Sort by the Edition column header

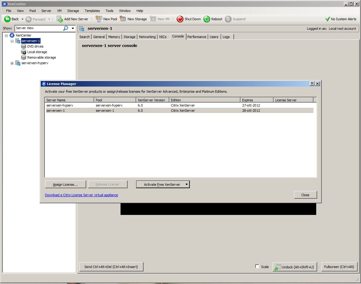[x=205, y=100]
